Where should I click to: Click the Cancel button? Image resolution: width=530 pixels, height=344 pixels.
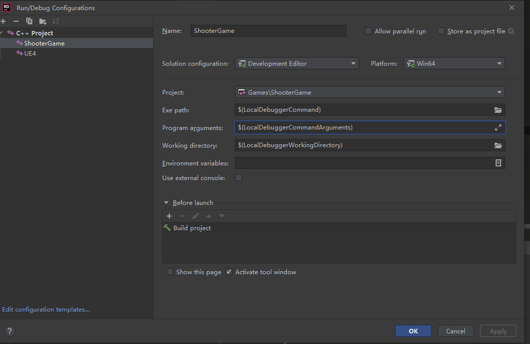pyautogui.click(x=456, y=331)
